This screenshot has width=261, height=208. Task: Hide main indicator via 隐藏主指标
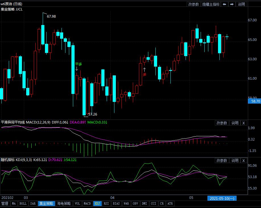211,4
